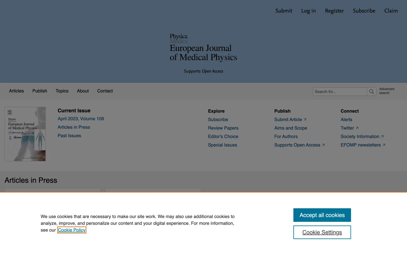Image resolution: width=407 pixels, height=254 pixels.
Task: Click the search magnifier icon
Action: (372, 91)
